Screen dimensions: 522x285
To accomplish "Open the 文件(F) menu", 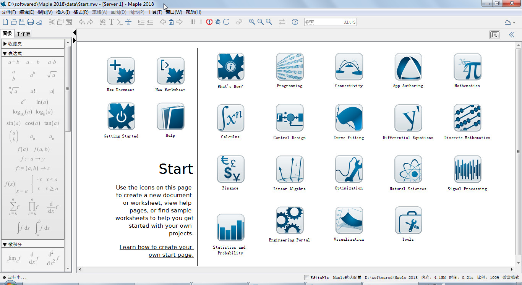I will 8,12.
